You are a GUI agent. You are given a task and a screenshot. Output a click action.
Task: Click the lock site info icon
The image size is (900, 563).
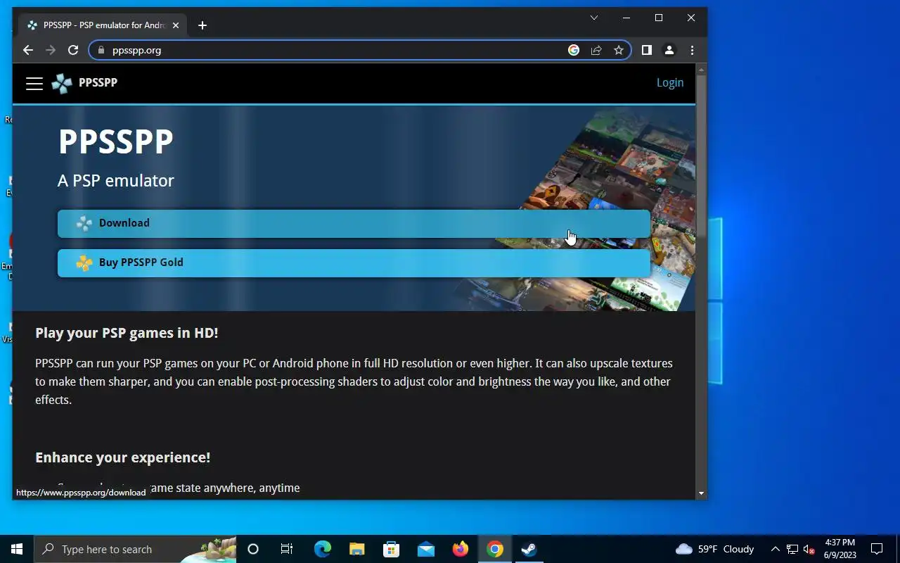(101, 50)
